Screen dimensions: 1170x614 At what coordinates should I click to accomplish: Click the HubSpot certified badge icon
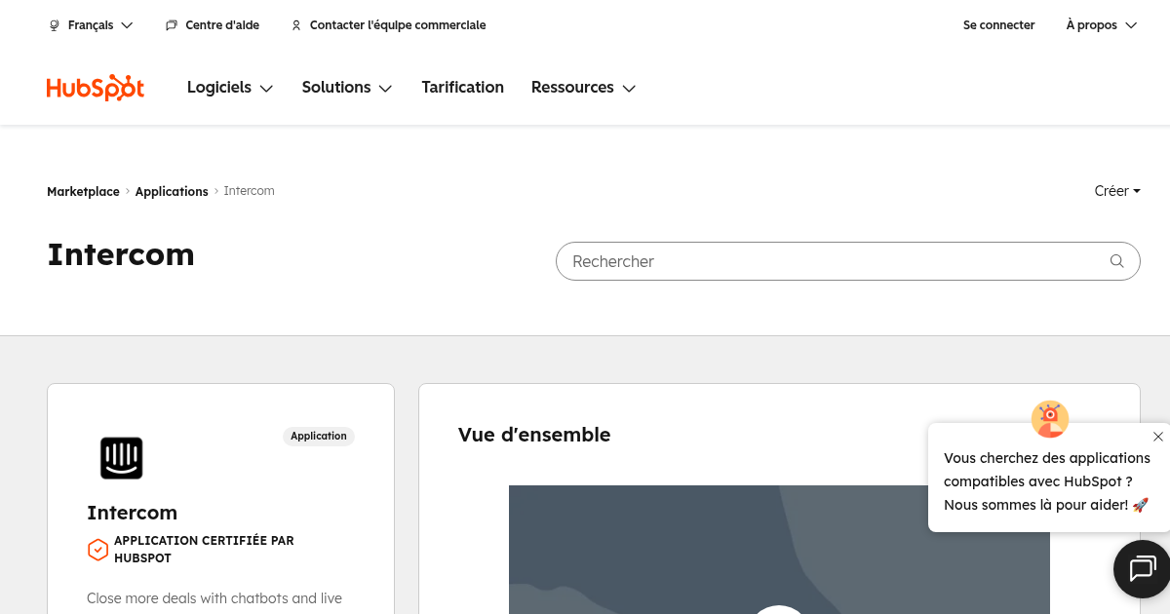(x=97, y=550)
